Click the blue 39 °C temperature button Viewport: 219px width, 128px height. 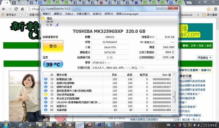pos(53,65)
